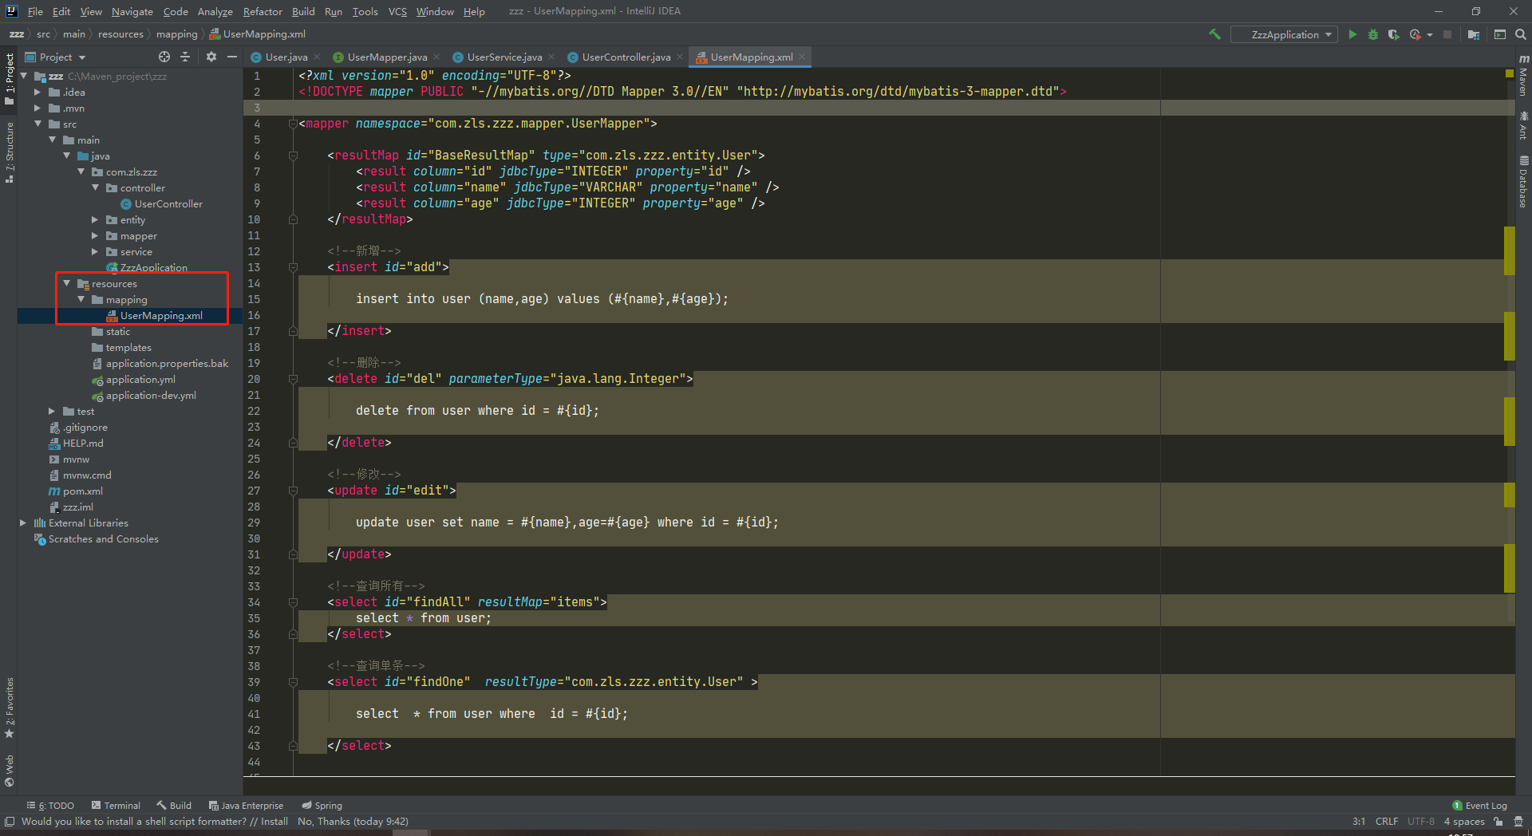Expand the .mvn folder
1532x836 pixels.
38,108
